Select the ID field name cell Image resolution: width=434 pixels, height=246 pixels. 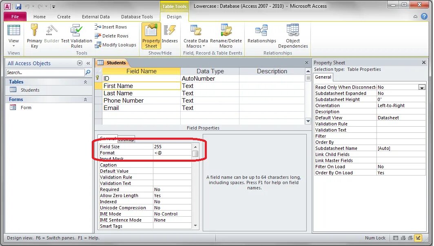141,79
